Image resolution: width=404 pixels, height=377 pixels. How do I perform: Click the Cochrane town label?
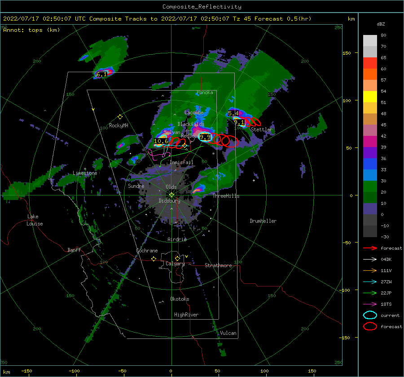(x=147, y=251)
